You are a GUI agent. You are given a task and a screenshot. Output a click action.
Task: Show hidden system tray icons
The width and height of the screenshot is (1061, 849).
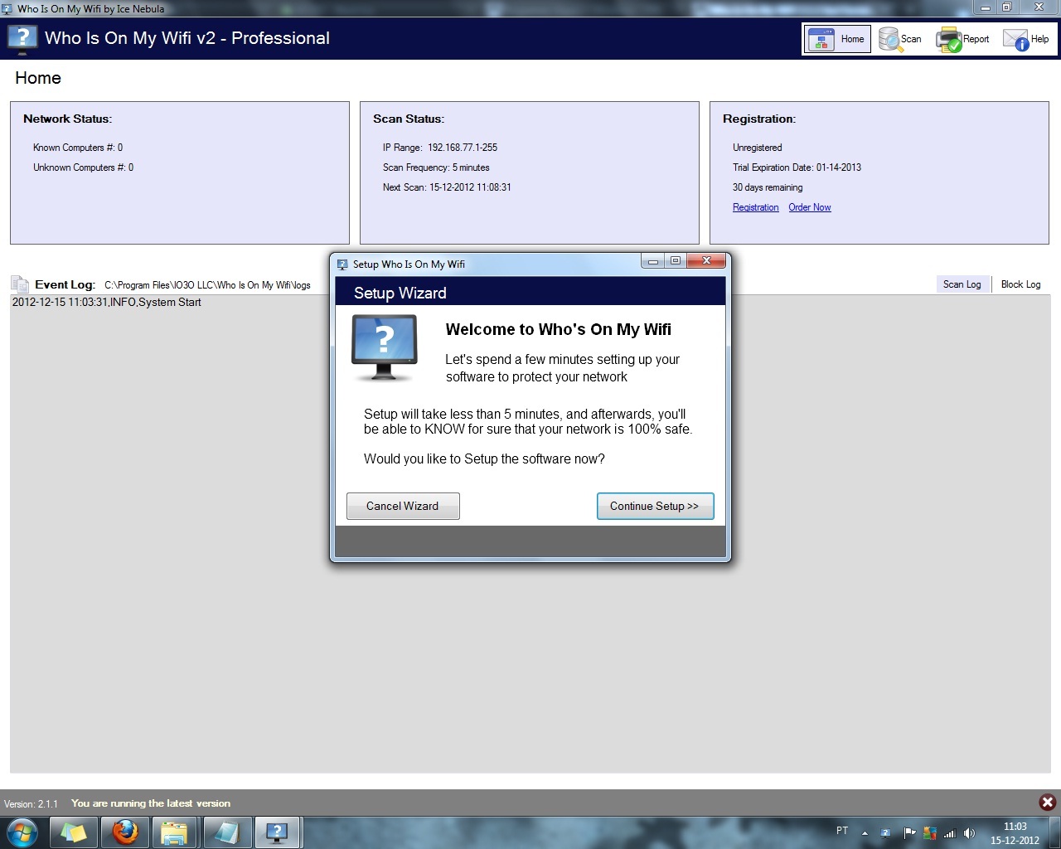point(865,833)
